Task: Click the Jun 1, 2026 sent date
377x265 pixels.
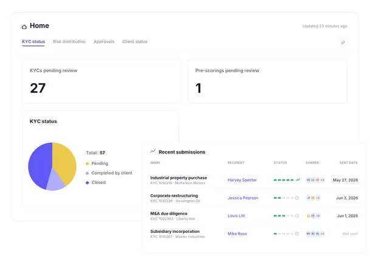Action: pyautogui.click(x=347, y=216)
